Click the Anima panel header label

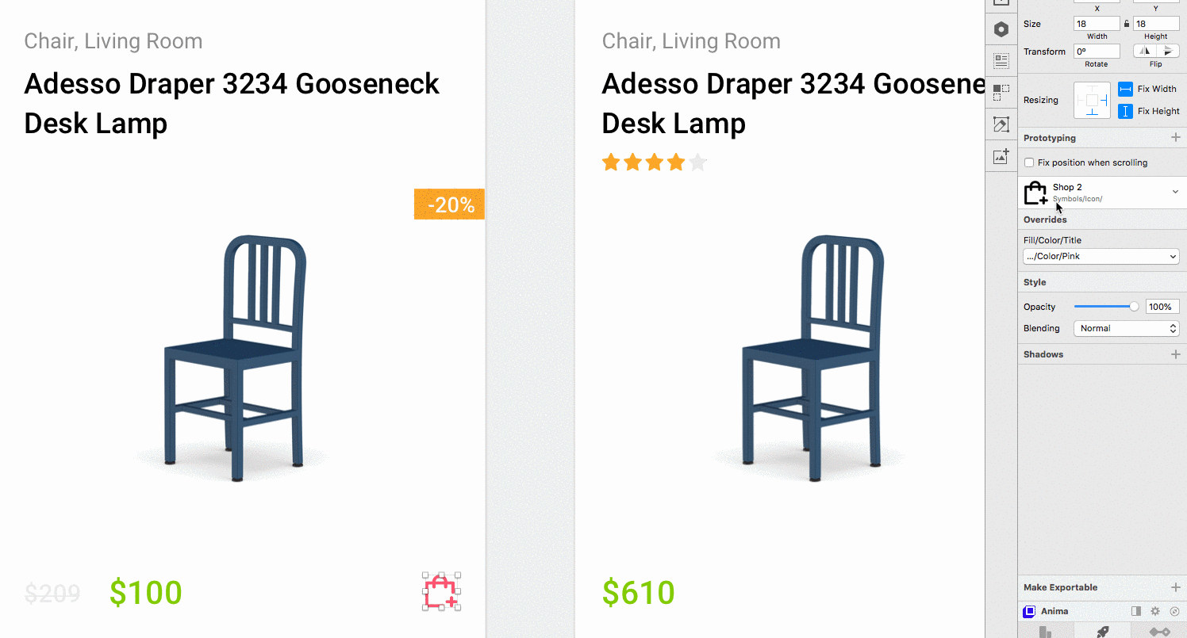1054,611
